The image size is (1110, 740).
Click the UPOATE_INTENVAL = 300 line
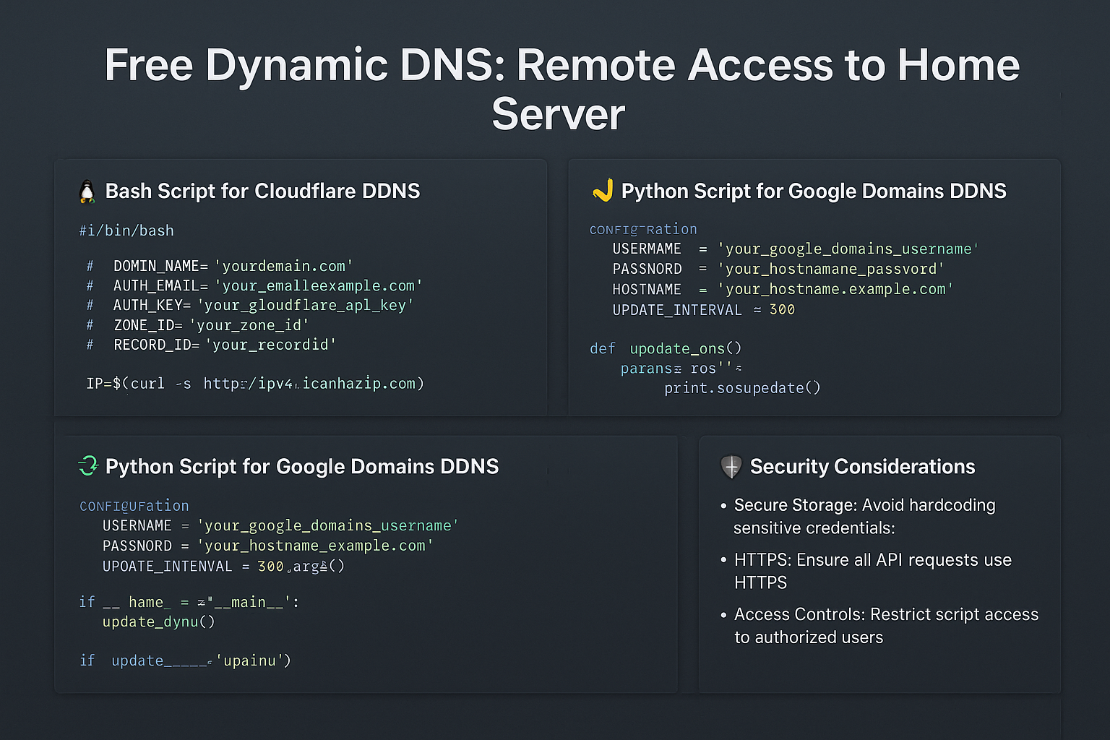223,566
